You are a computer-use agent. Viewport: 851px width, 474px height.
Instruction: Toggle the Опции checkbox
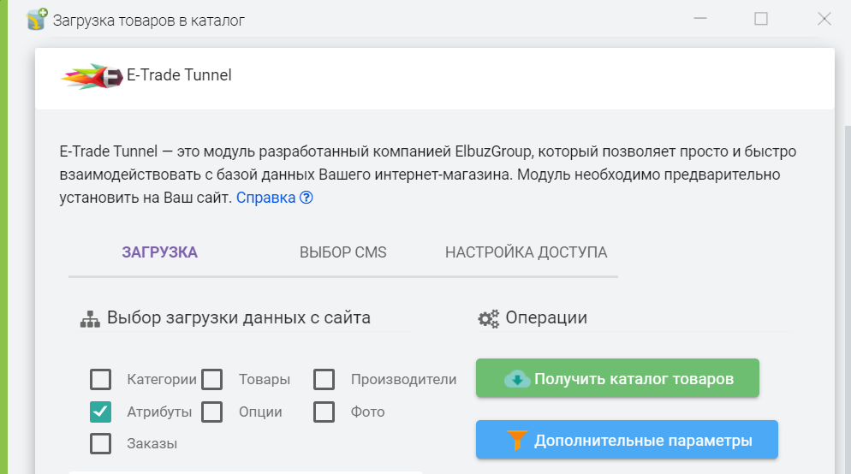(x=212, y=412)
